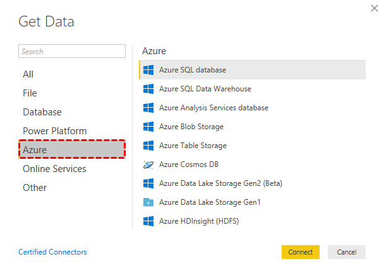Select the File category

(30, 93)
